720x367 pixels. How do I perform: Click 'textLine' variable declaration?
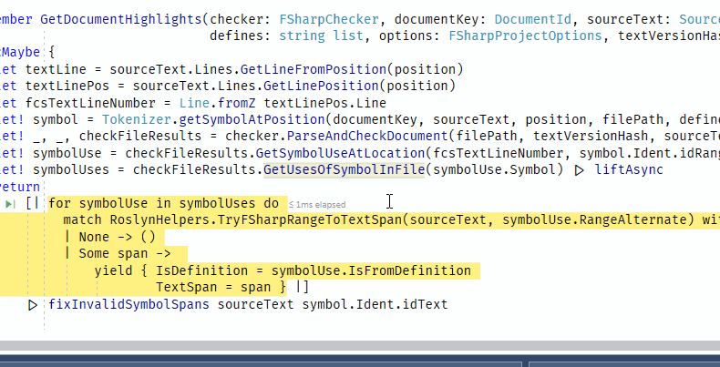[56, 69]
